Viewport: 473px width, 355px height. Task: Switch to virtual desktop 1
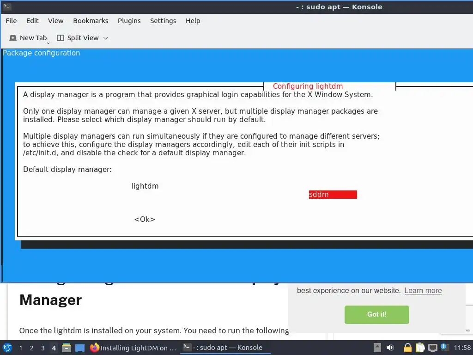pos(20,348)
